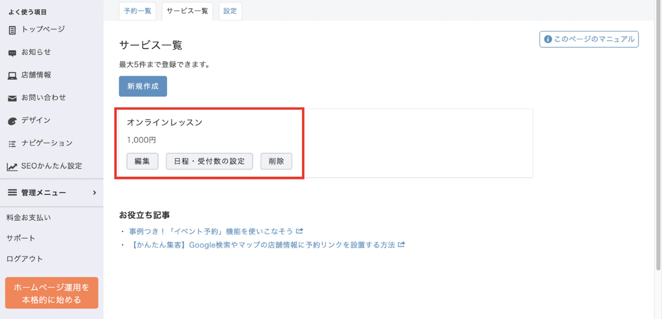Delete the オンラインレッスン service with 削除
Viewport: 662px width, 319px height.
[x=276, y=161]
